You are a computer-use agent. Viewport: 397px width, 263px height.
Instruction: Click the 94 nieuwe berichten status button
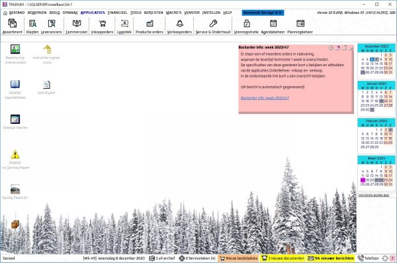[331, 258]
